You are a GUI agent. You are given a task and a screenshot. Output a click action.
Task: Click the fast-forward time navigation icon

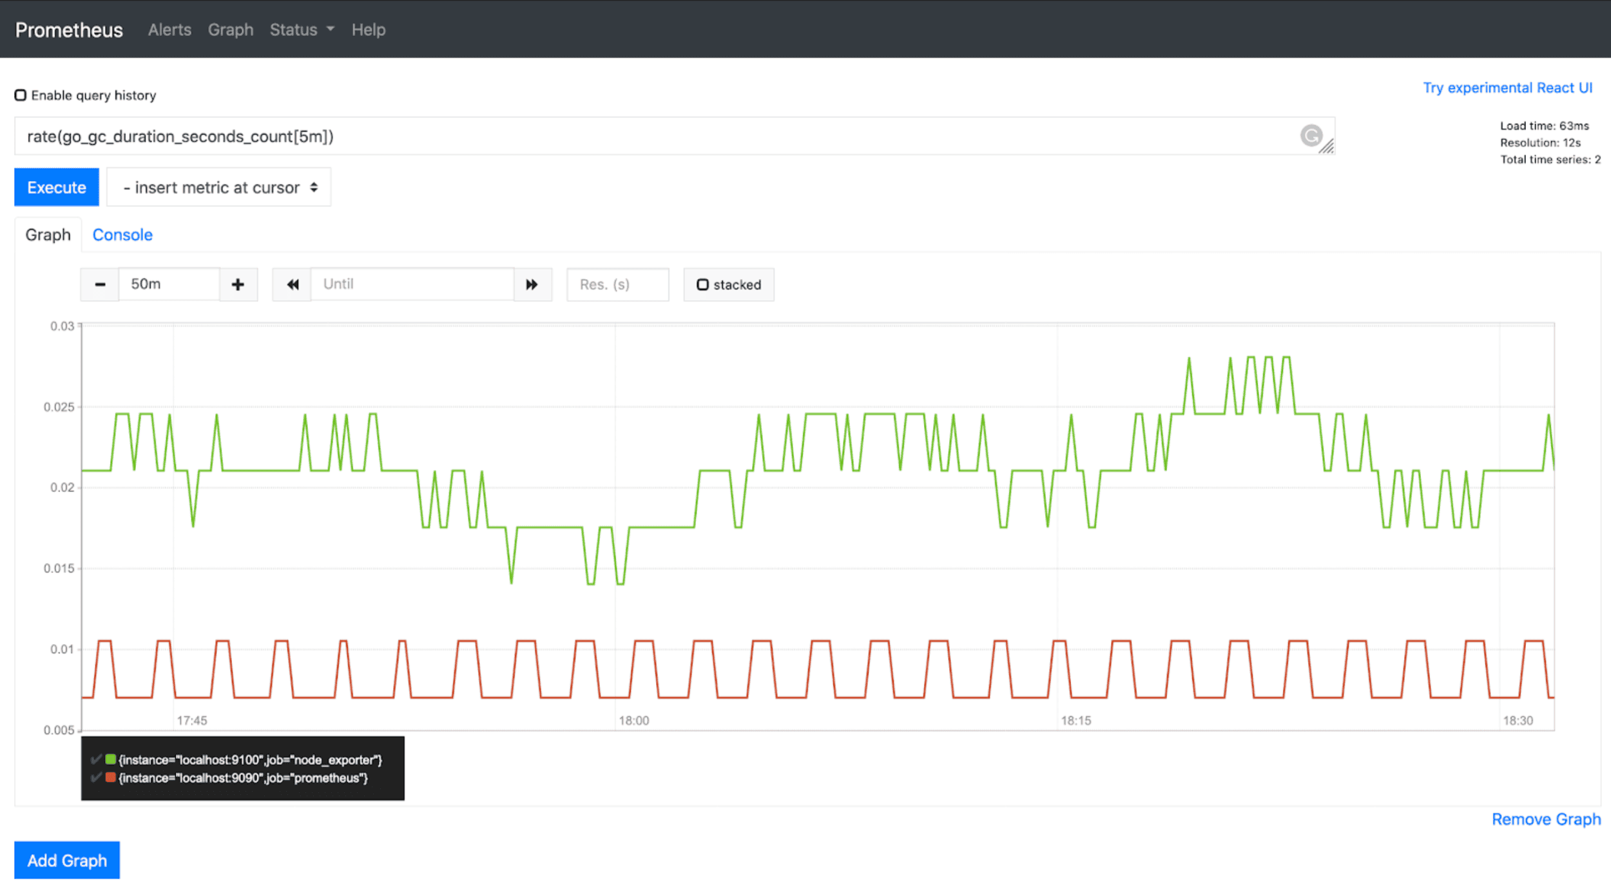tap(532, 284)
